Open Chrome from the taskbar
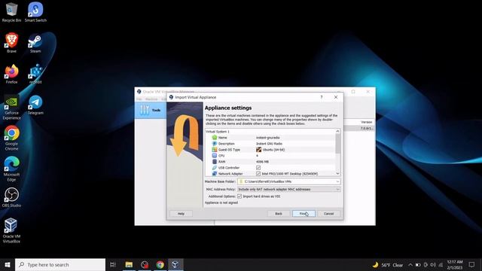The width and height of the screenshot is (482, 271). [160, 264]
